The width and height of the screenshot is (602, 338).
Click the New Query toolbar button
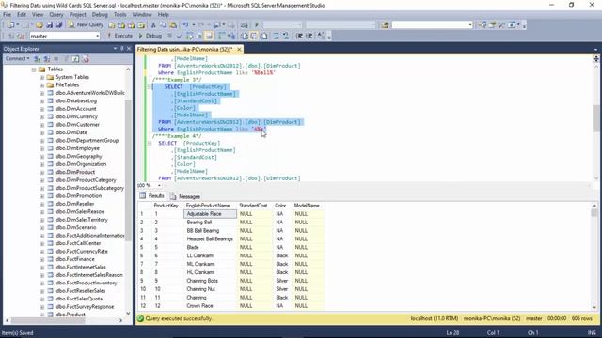pos(86,25)
